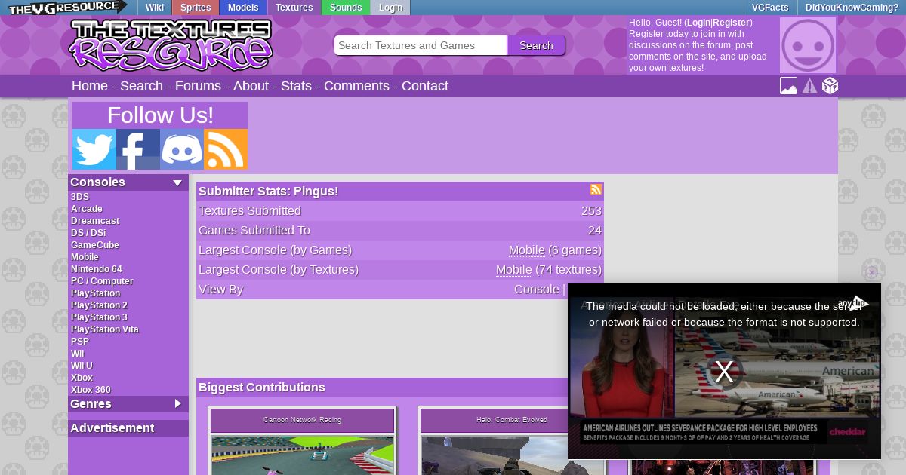
Task: Select Nintendo 64 in the Consoles list
Action: point(97,269)
